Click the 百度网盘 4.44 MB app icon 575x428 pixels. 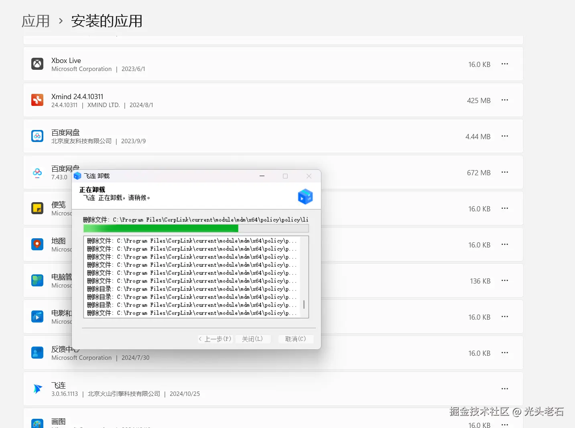(x=37, y=136)
